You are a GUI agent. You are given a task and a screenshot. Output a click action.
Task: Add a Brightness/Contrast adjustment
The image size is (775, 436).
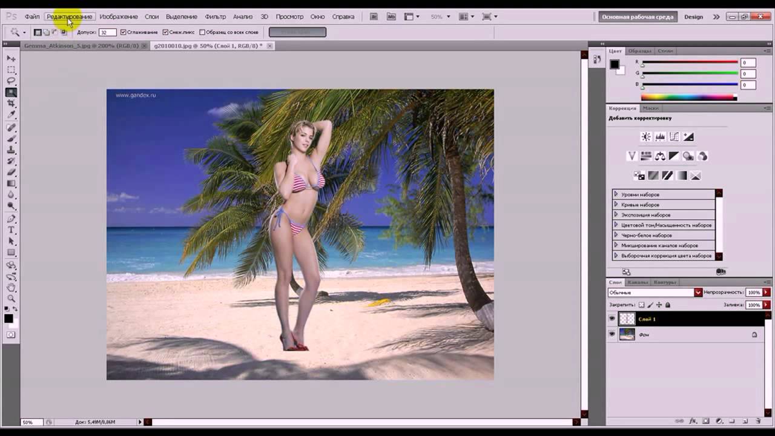tap(646, 137)
